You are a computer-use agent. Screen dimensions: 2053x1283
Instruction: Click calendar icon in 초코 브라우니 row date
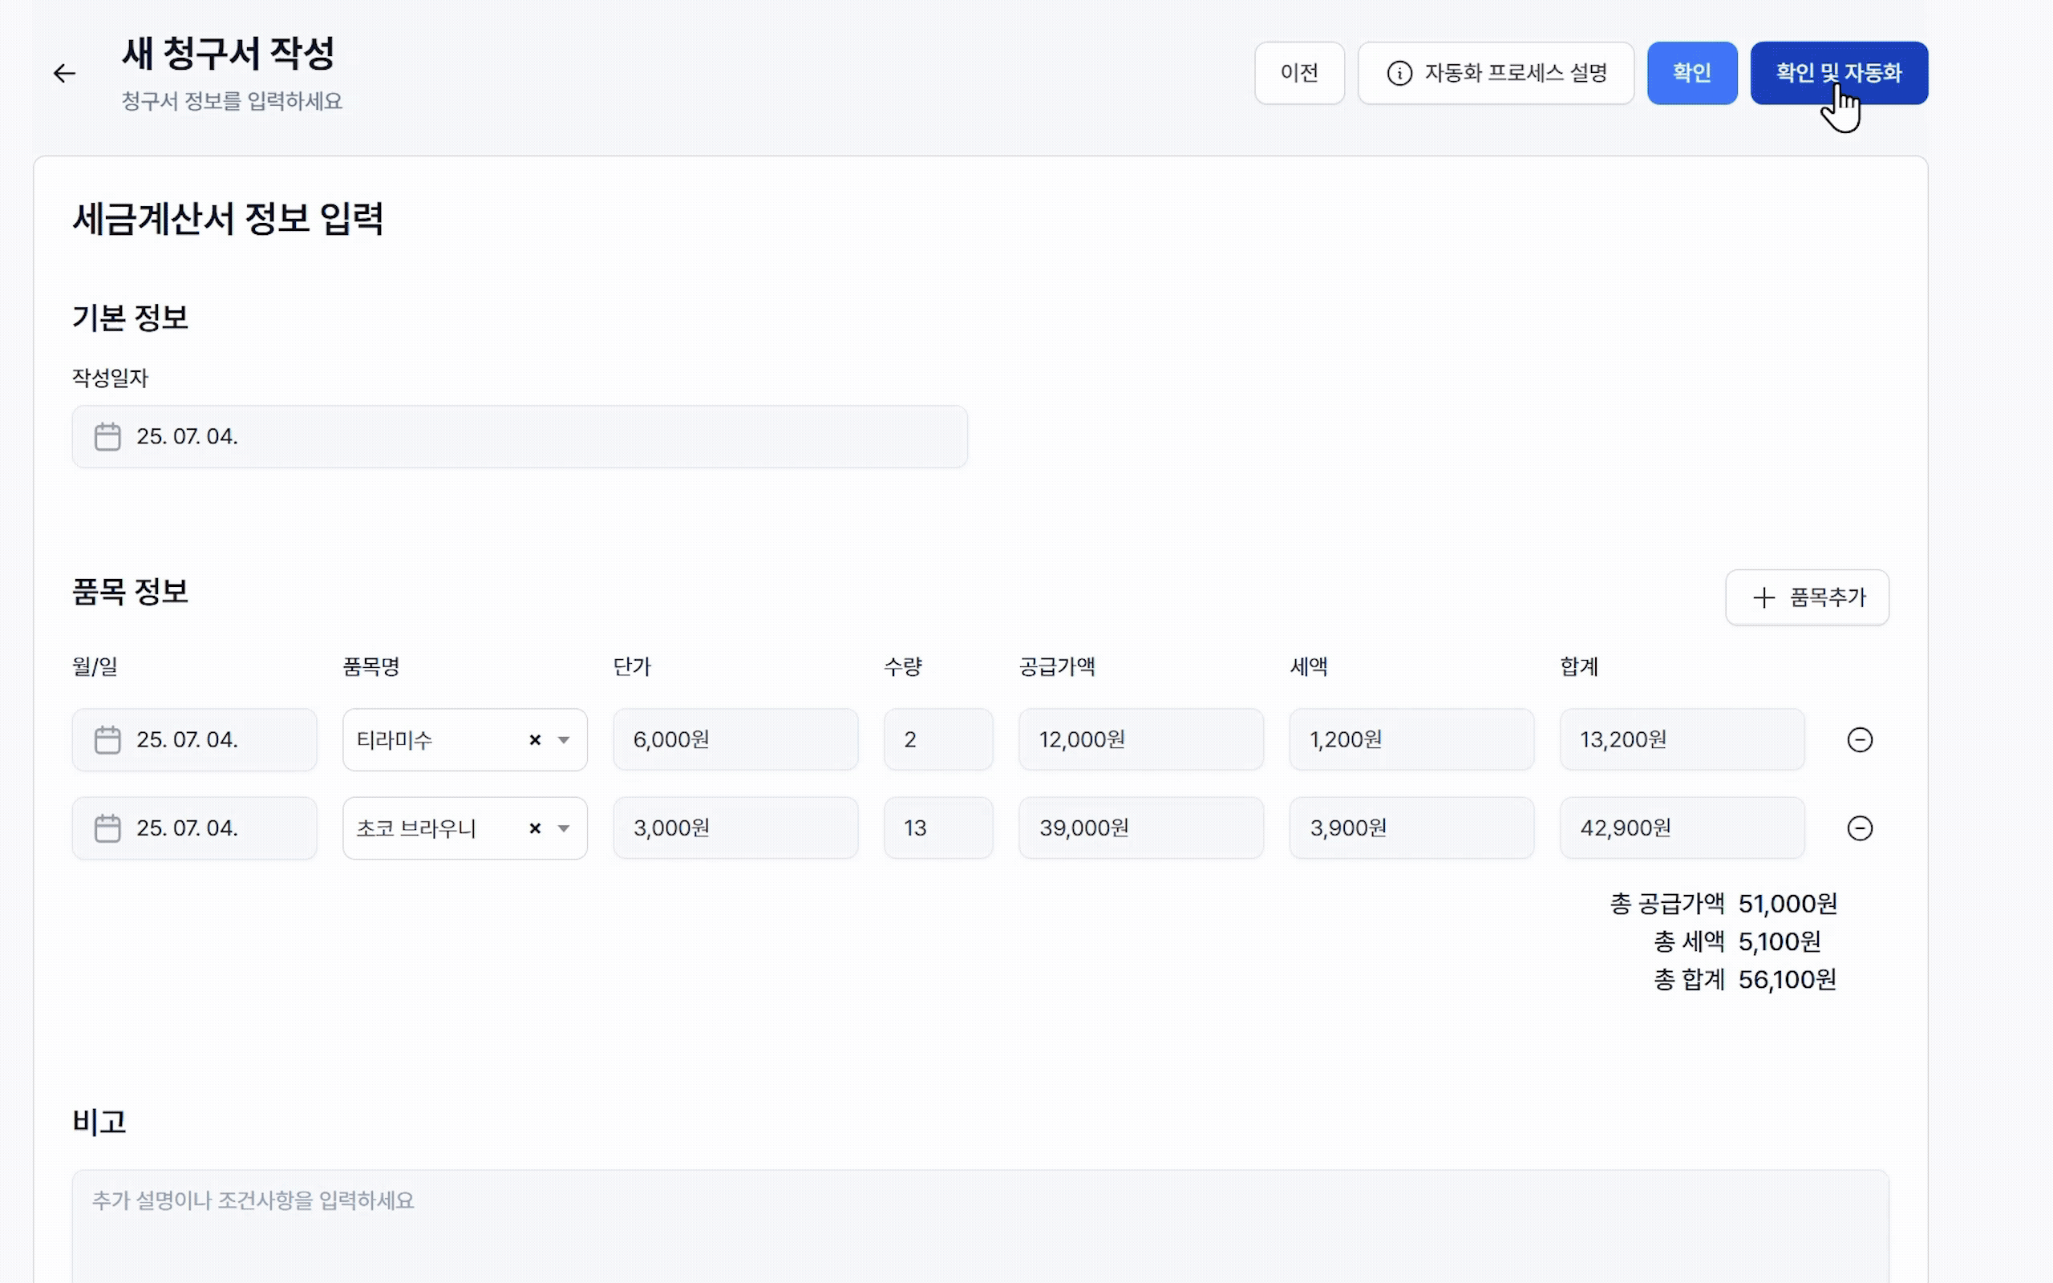(x=107, y=828)
